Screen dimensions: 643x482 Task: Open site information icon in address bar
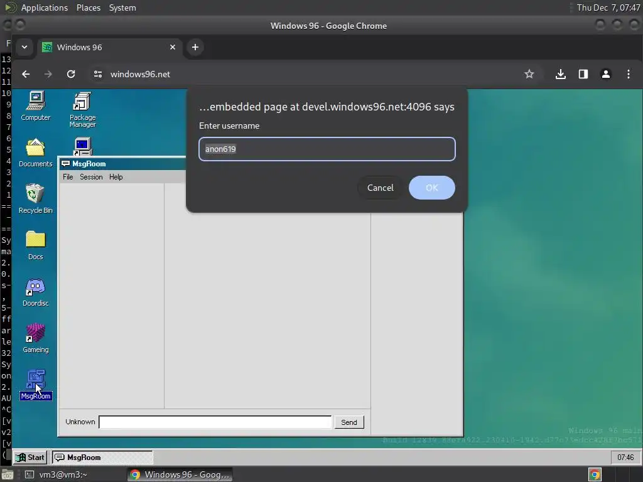97,74
